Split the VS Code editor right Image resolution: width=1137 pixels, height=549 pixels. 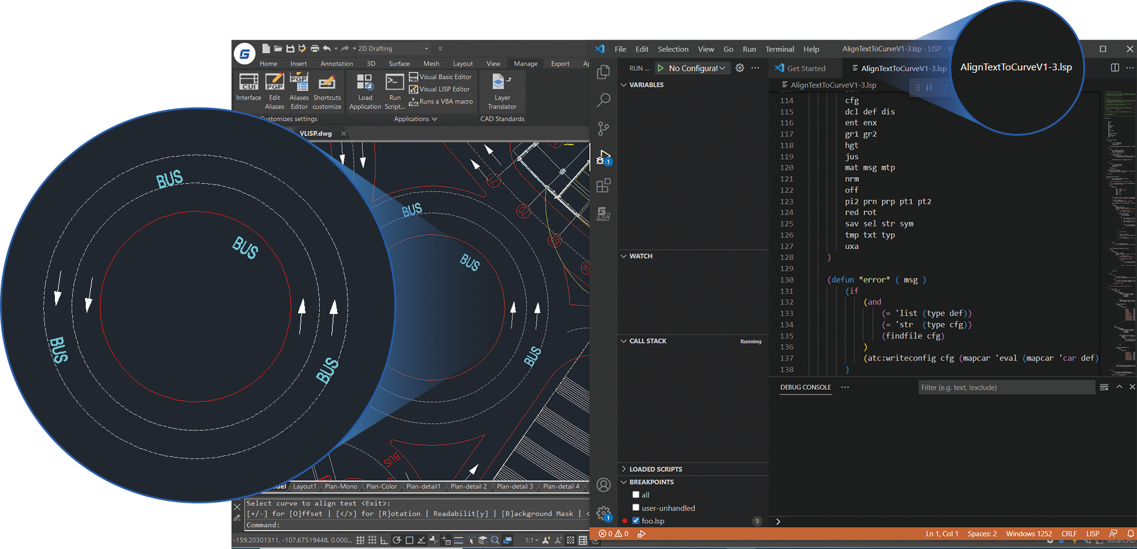(1115, 67)
